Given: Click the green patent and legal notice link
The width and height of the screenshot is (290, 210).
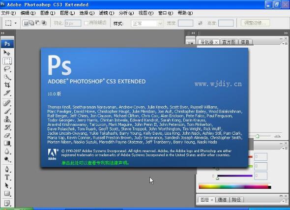Looking at the screenshot, I should (95, 163).
